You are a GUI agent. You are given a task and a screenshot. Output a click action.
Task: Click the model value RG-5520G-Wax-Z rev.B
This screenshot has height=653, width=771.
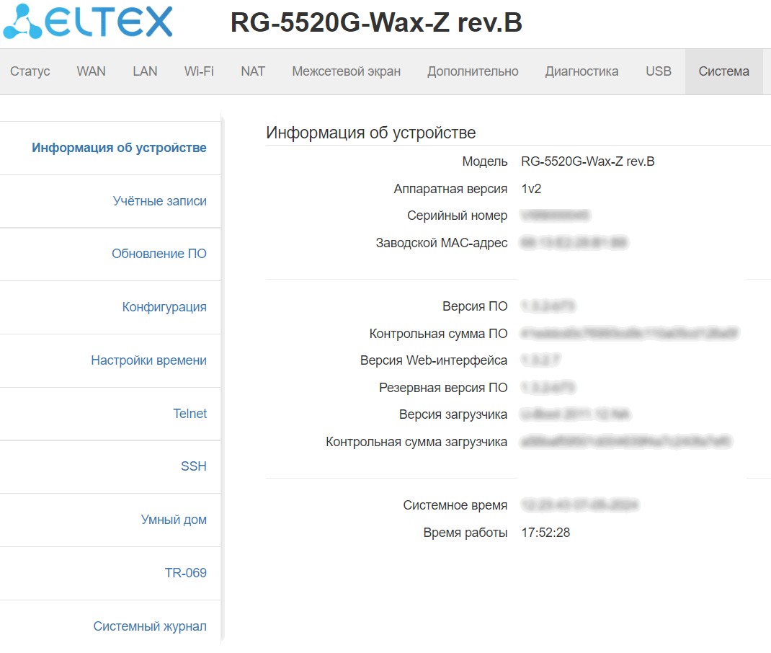(587, 161)
